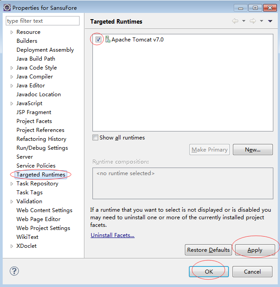Image resolution: width=280 pixels, height=287 pixels.
Task: Open Refactoring History page
Action: (41, 139)
